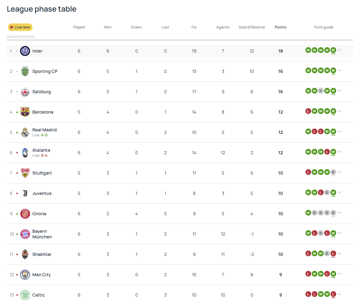Click Girona's first green W form badge
The width and height of the screenshot is (359, 305).
308,213
